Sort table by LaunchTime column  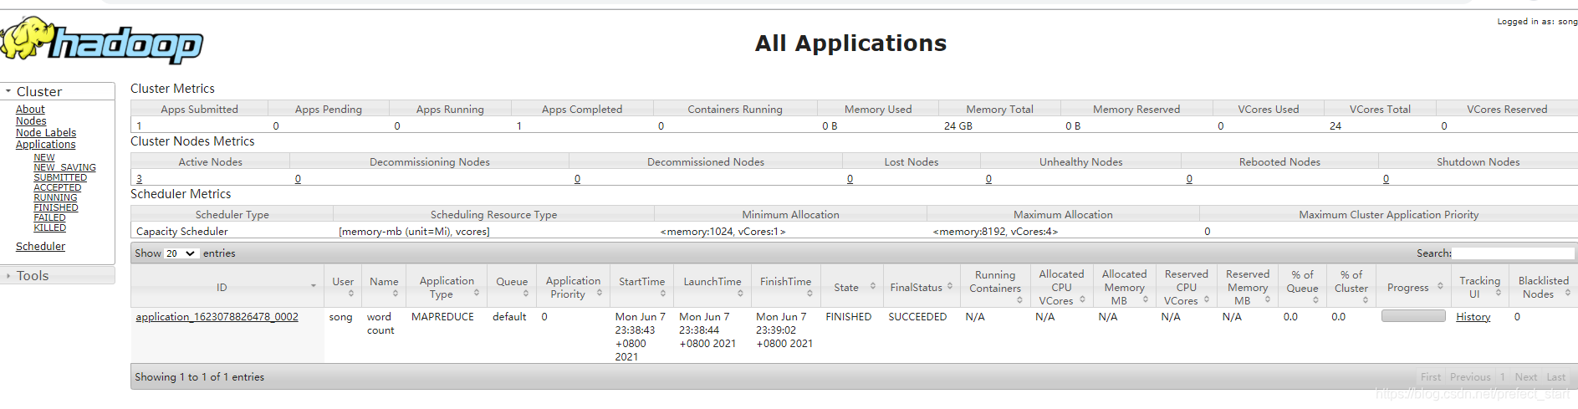(712, 287)
